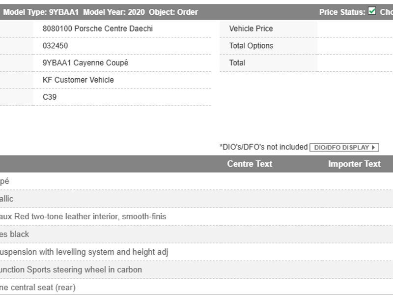
Task: Click the Total price label
Action: pyautogui.click(x=237, y=63)
